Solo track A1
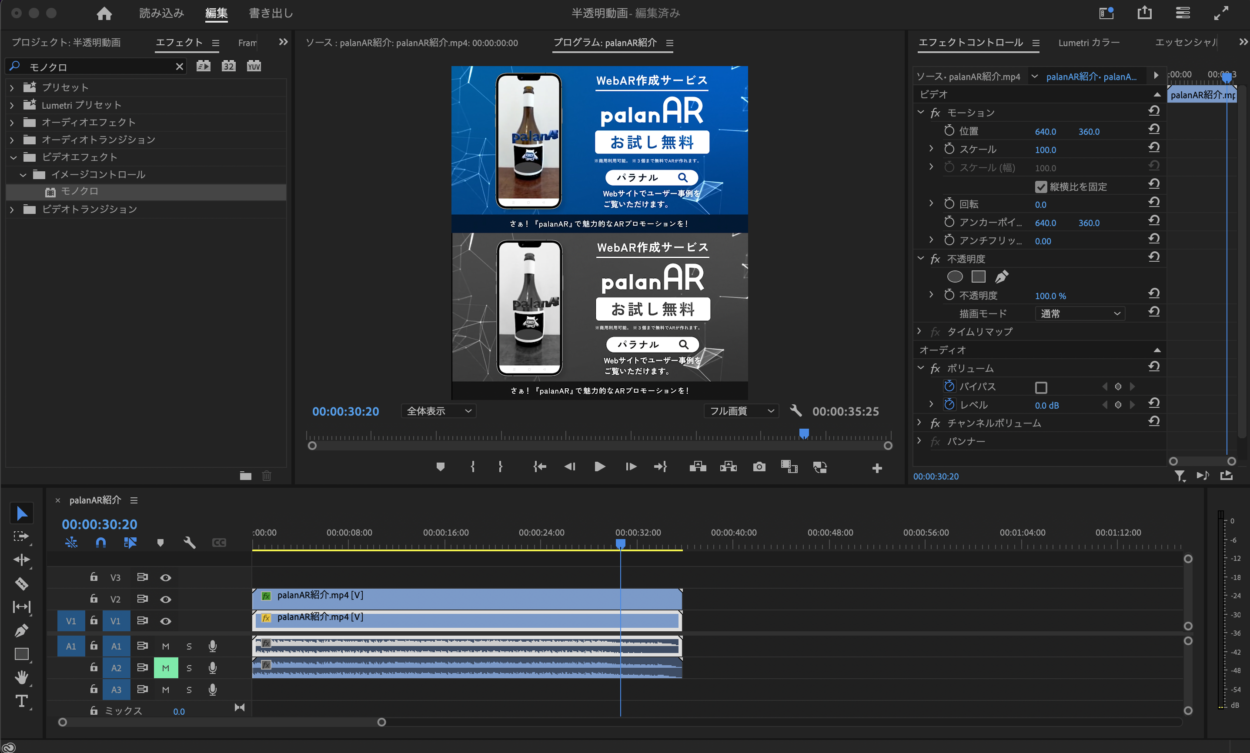1250x753 pixels. point(189,646)
